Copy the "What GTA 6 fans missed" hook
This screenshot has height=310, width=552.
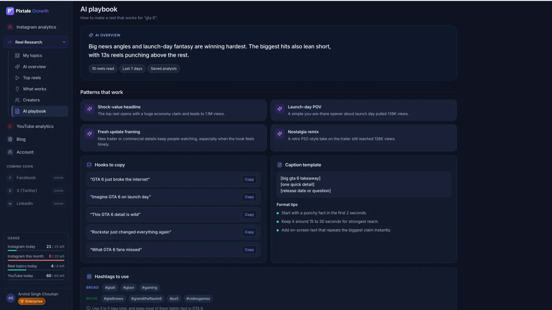coord(249,250)
